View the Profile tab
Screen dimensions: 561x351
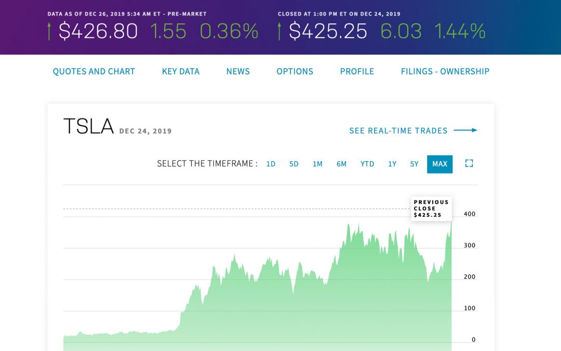pyautogui.click(x=357, y=72)
